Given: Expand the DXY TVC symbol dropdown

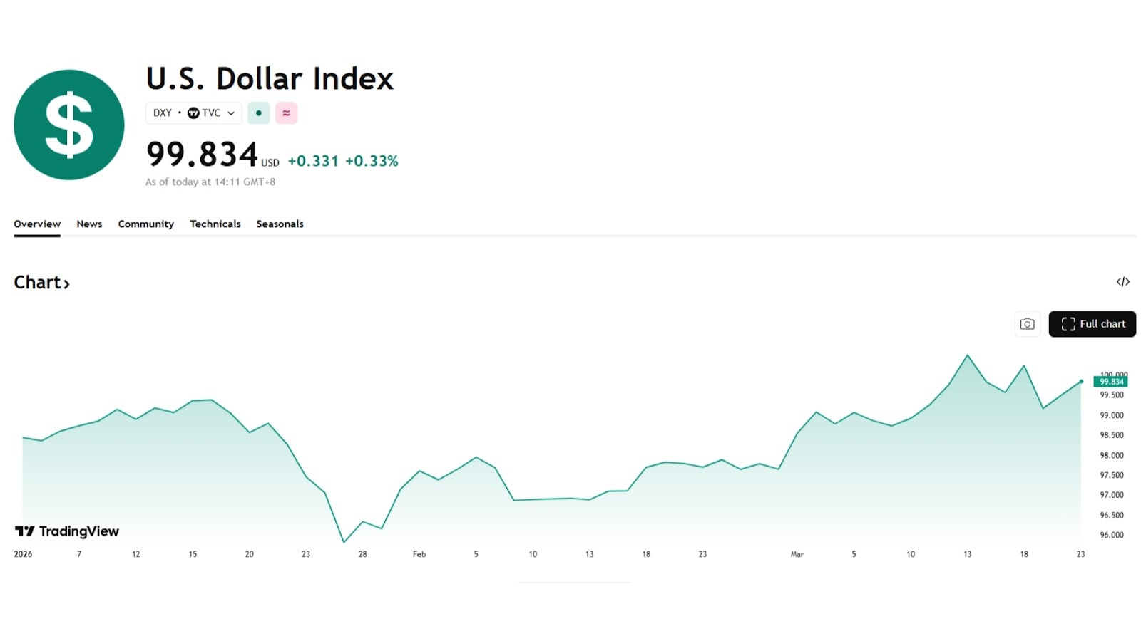Looking at the screenshot, I should [230, 113].
